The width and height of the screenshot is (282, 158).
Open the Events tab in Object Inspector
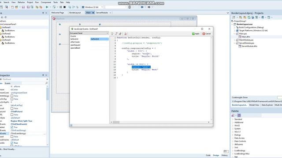click(x=7, y=83)
